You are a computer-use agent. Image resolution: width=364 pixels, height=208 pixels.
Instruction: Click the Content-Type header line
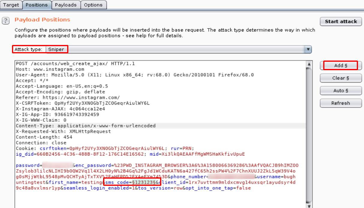pyautogui.click(x=86, y=126)
